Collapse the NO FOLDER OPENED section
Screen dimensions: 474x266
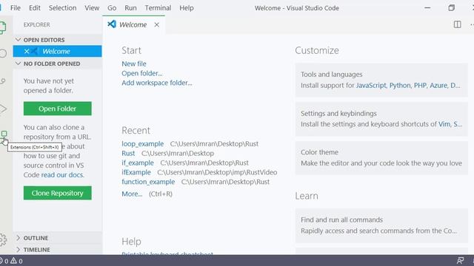coord(58,64)
